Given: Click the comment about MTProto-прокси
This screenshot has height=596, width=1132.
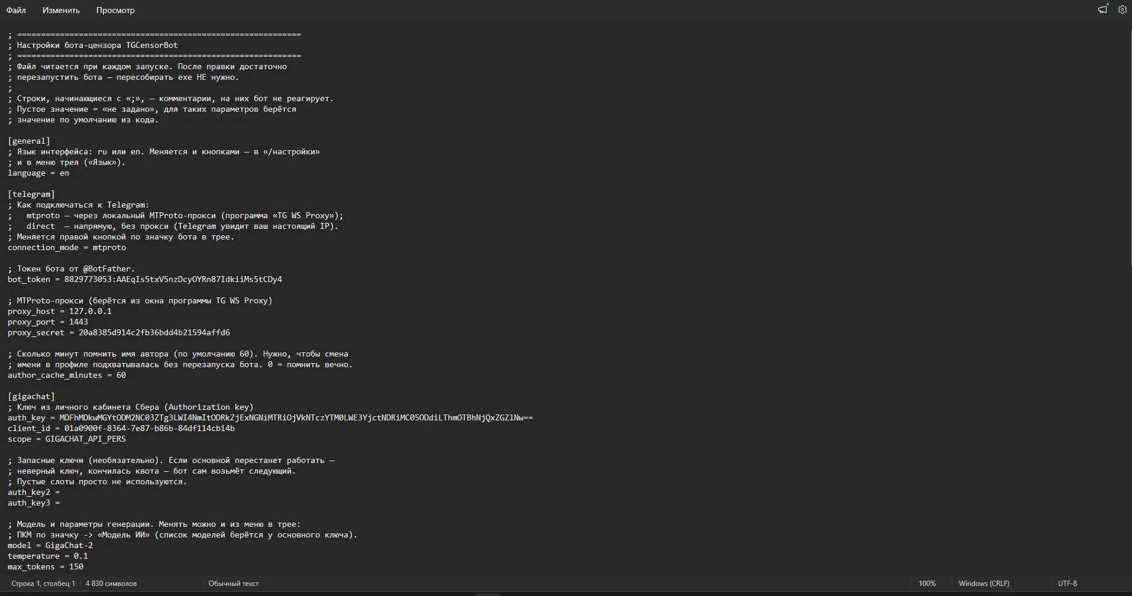Looking at the screenshot, I should (140, 300).
